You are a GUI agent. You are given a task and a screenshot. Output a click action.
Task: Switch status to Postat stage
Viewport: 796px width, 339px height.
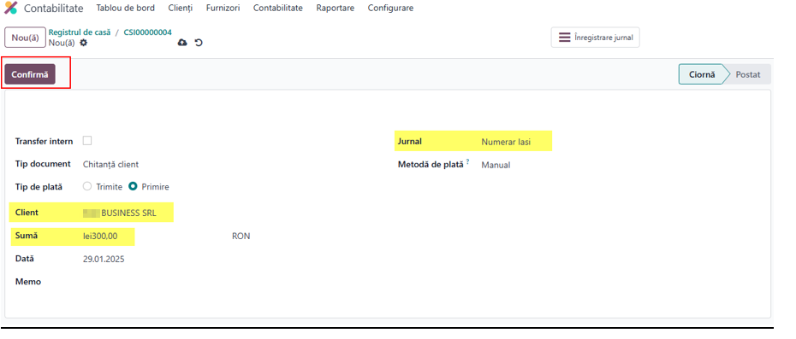pos(748,74)
